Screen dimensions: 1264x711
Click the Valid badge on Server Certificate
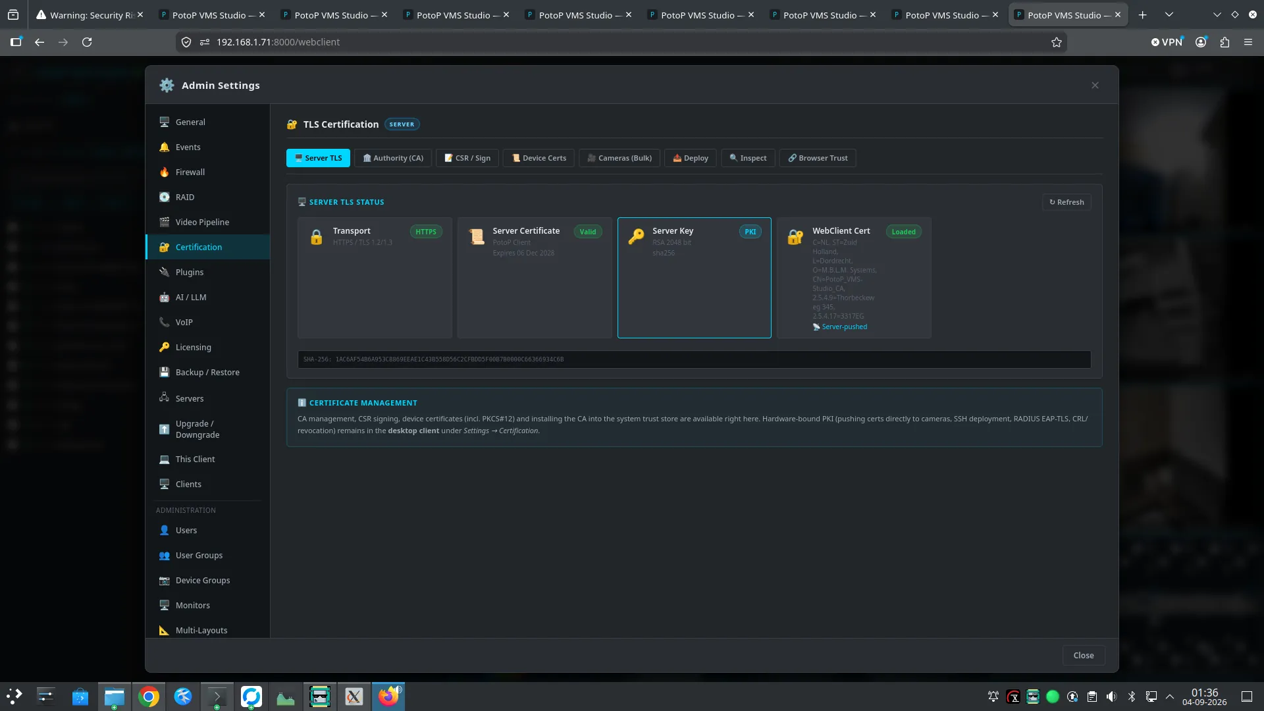(x=588, y=232)
